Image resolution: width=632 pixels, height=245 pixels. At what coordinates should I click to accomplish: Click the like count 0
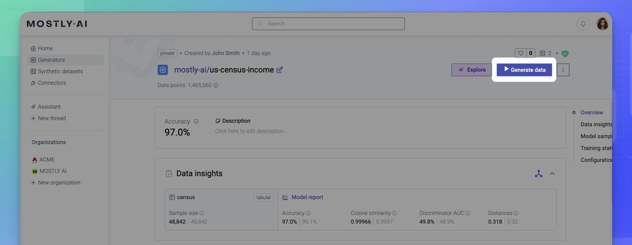pos(531,53)
